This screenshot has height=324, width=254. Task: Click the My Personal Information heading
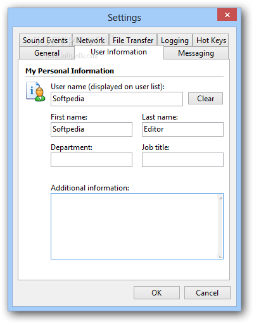tap(70, 71)
